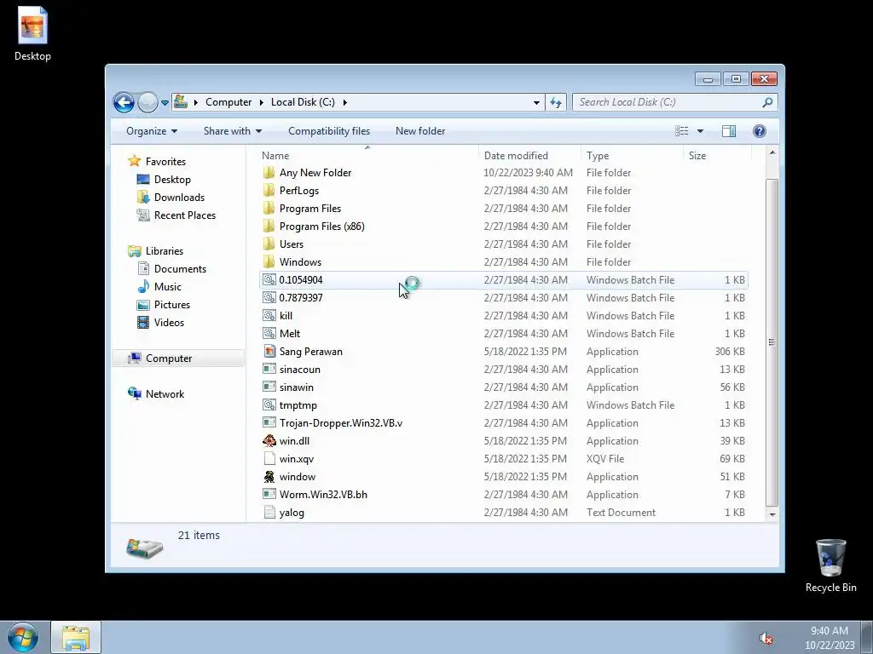Open the recent pages dropdown next to Forward

click(x=165, y=103)
